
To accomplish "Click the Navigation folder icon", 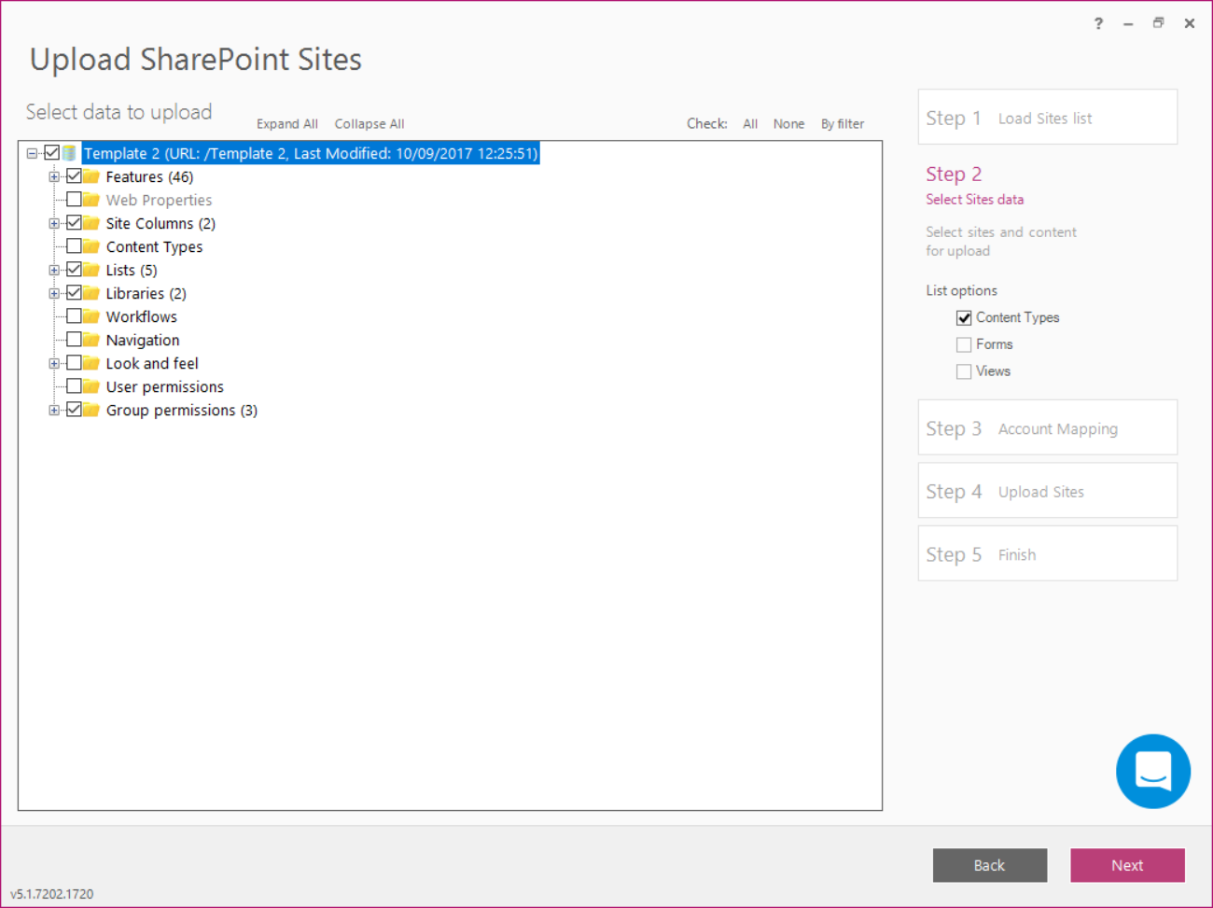I will click(91, 340).
